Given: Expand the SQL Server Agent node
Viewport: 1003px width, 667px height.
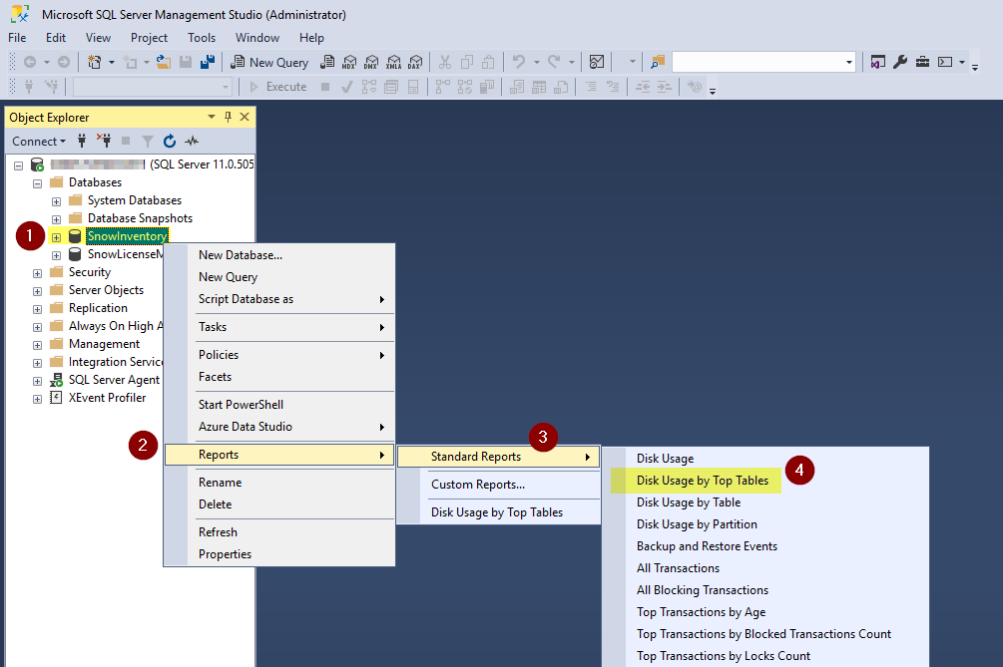Looking at the screenshot, I should 37,381.
